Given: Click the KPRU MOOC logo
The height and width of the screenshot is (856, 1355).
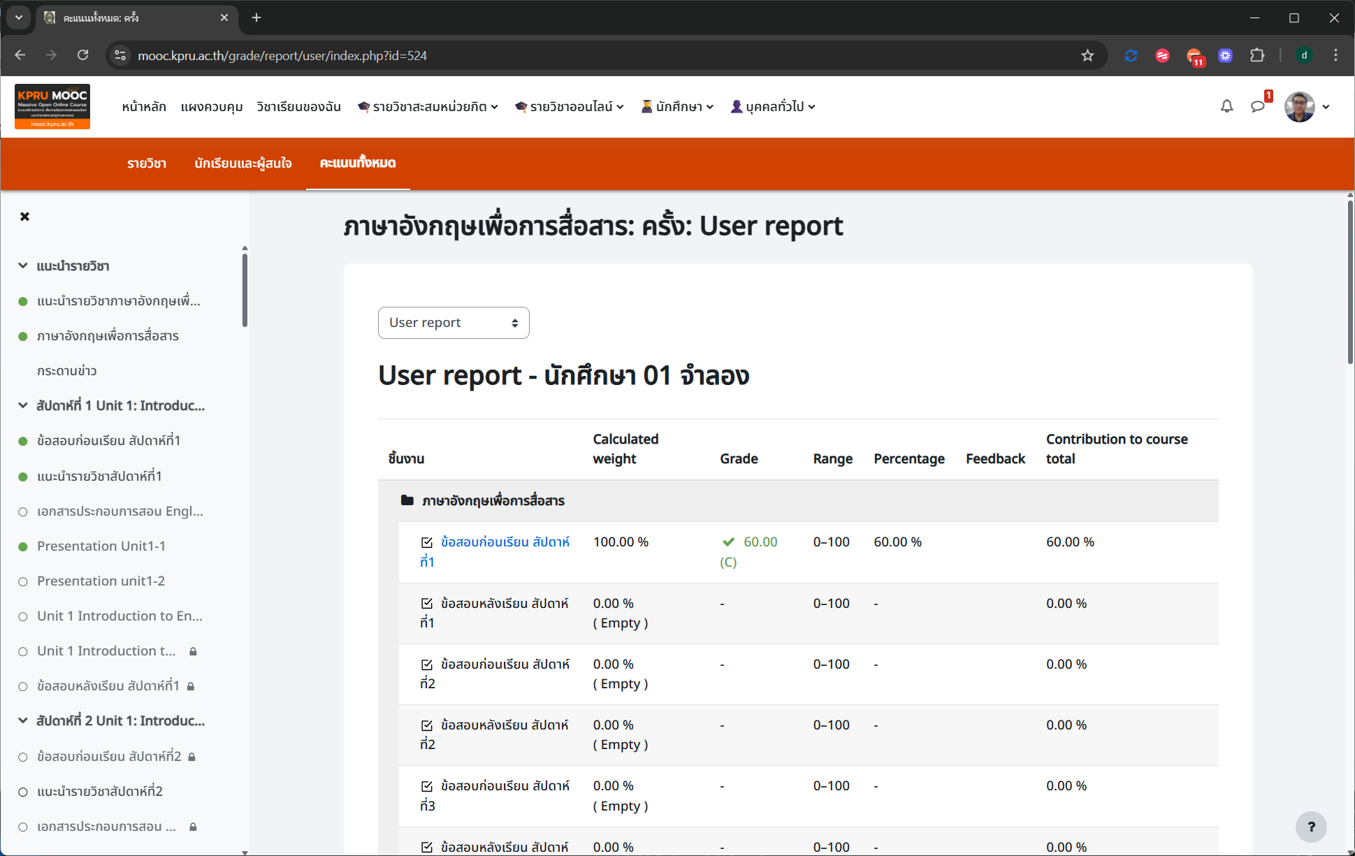Looking at the screenshot, I should (52, 106).
